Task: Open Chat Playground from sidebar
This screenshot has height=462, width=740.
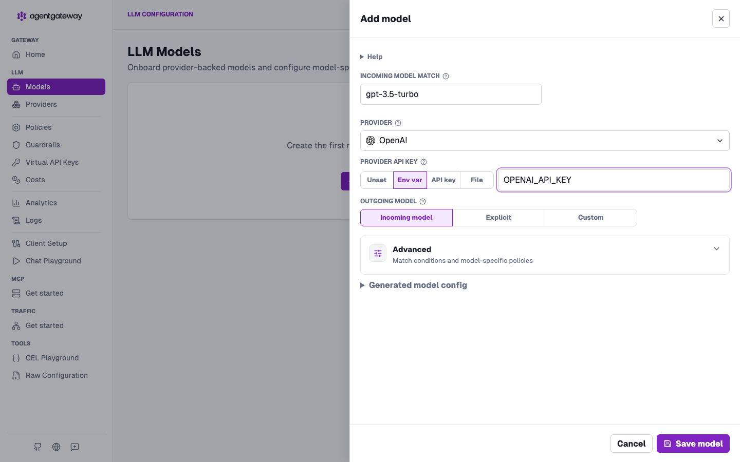Action: point(56,261)
